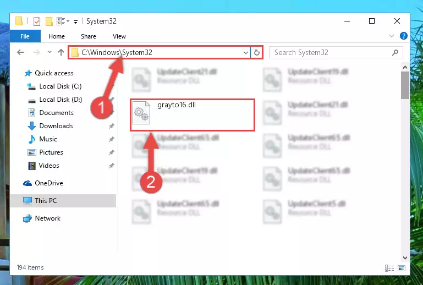Close the System32 window
Viewport: 423px width, 285px height.
coord(397,21)
